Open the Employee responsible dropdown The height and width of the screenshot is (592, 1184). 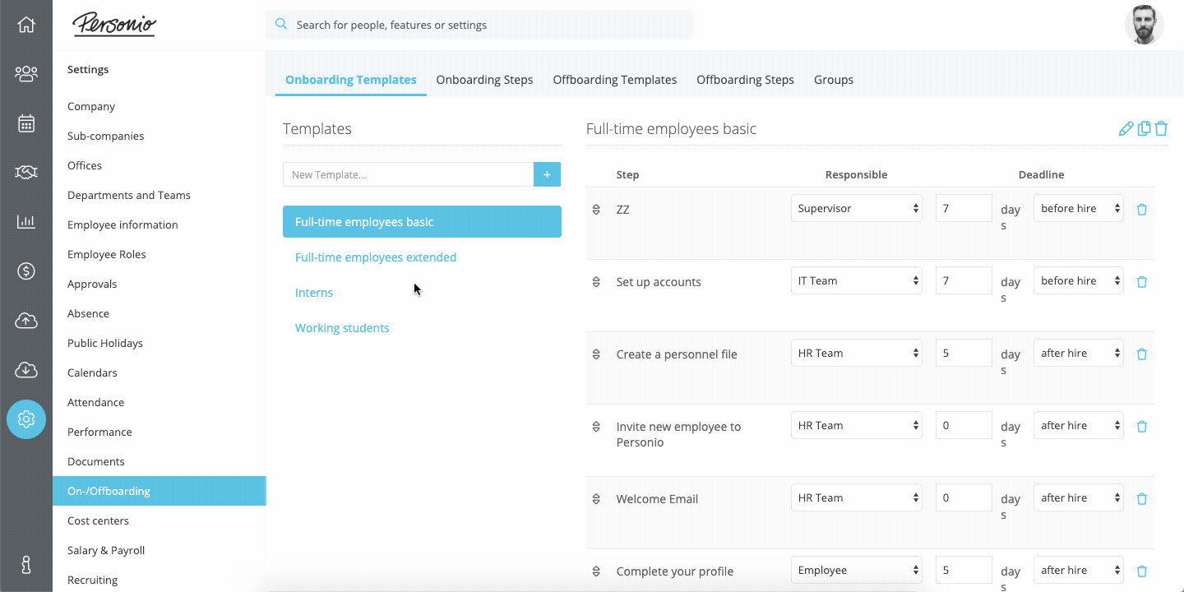(857, 570)
